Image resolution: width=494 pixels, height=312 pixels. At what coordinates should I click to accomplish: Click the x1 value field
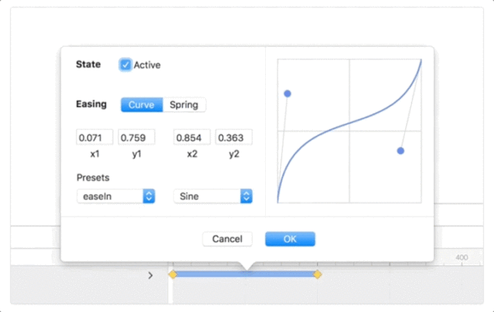pyautogui.click(x=95, y=137)
